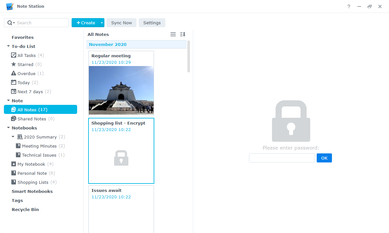
Task: Open the Recycle Bin section
Action: coord(25,209)
